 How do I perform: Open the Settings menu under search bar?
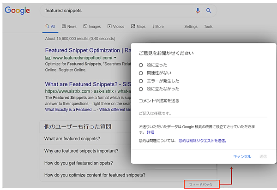coord(191,27)
